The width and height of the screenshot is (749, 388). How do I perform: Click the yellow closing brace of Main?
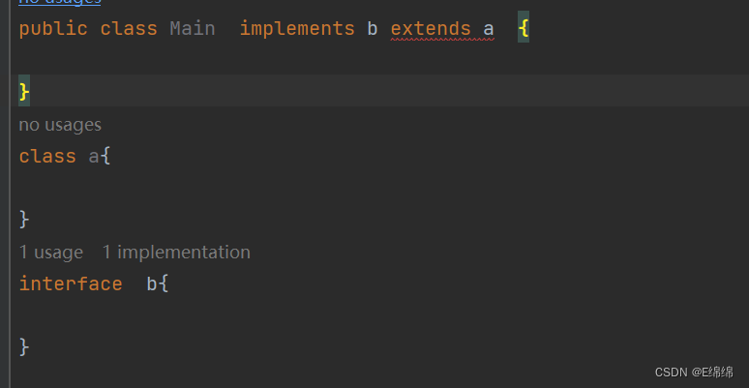click(x=25, y=91)
